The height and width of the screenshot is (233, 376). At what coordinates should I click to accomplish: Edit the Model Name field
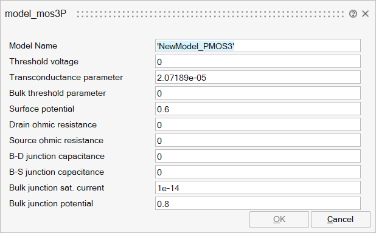click(x=258, y=46)
